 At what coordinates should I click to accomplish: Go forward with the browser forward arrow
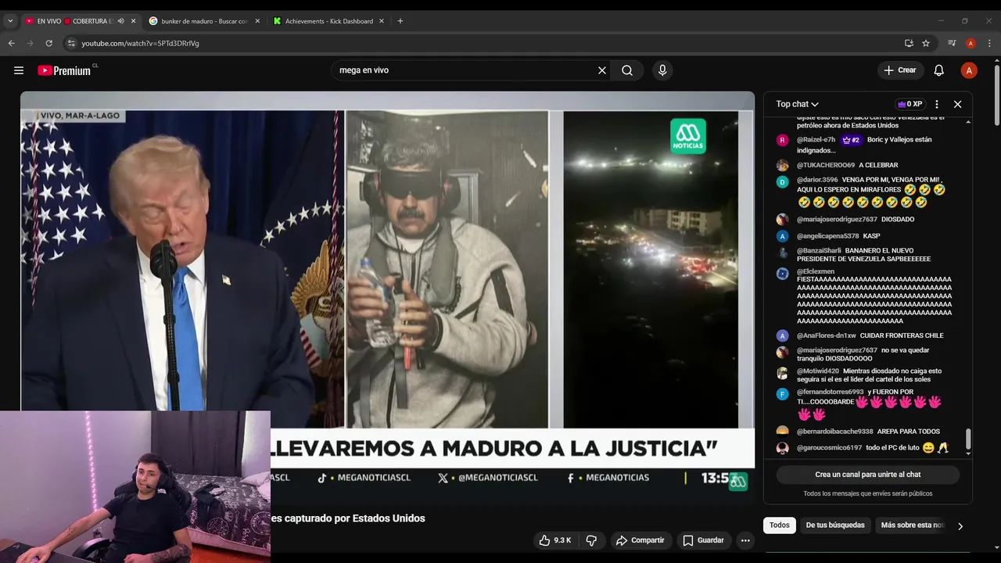point(30,43)
